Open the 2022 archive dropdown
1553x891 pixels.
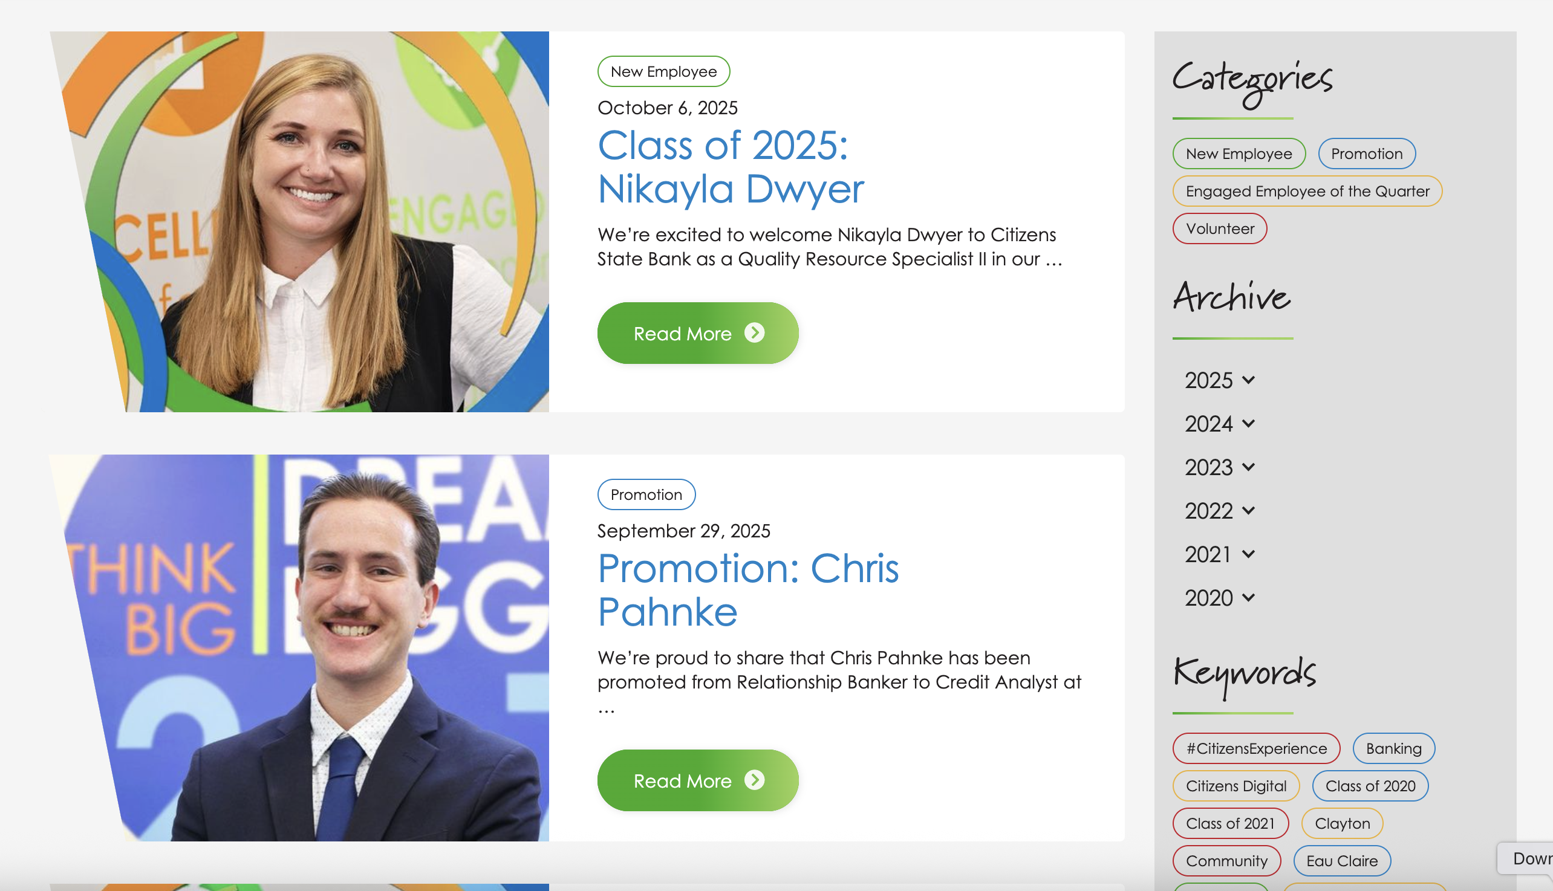(1219, 510)
